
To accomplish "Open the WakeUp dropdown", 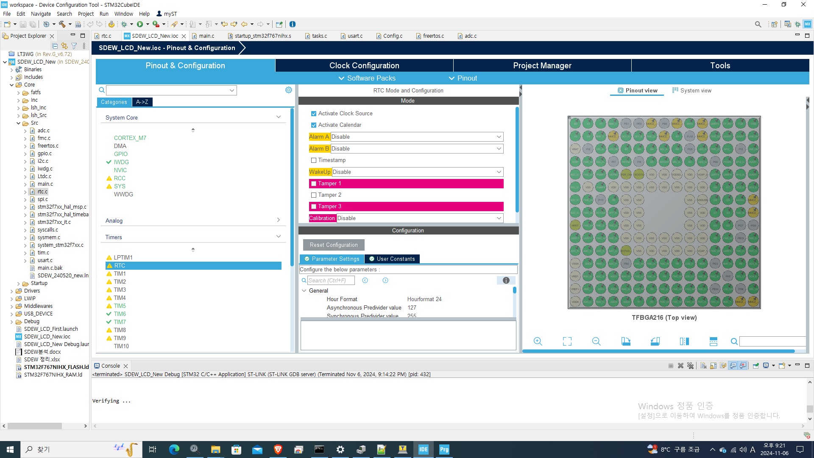I will click(418, 172).
